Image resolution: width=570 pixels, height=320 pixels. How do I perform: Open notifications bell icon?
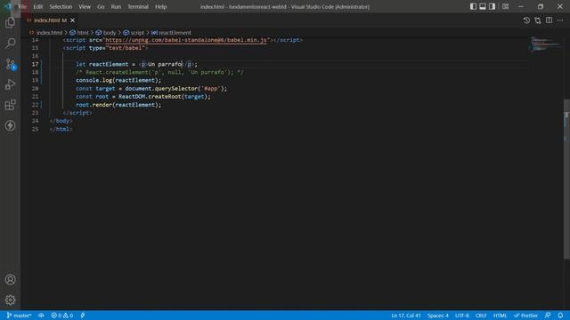[560, 316]
